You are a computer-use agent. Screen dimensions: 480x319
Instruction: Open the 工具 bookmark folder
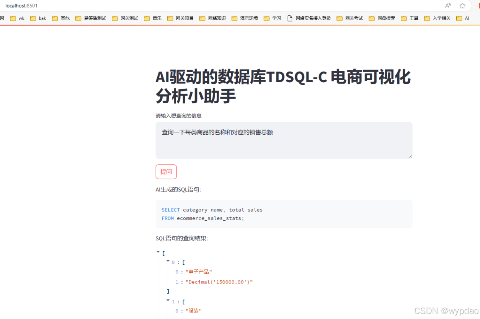tap(410, 18)
